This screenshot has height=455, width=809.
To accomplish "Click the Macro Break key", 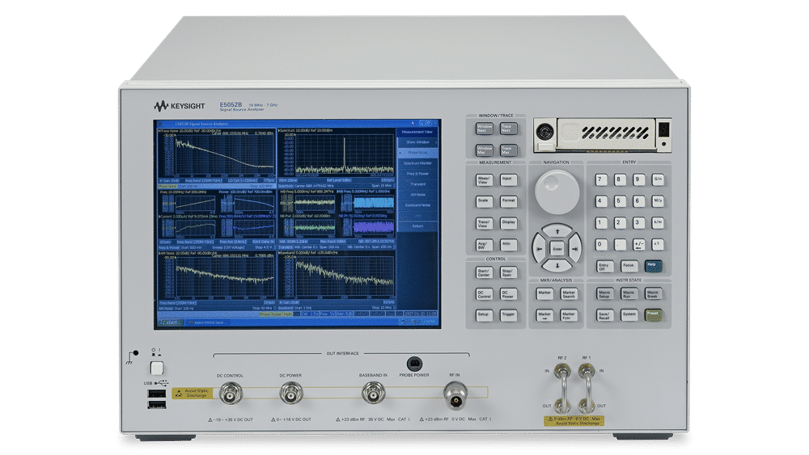I will click(653, 293).
